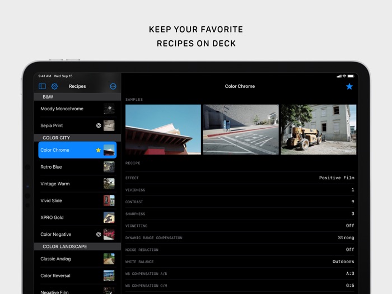Click the COLOR LANDSCAPE section header
This screenshot has height=294, width=392.
coord(77,246)
